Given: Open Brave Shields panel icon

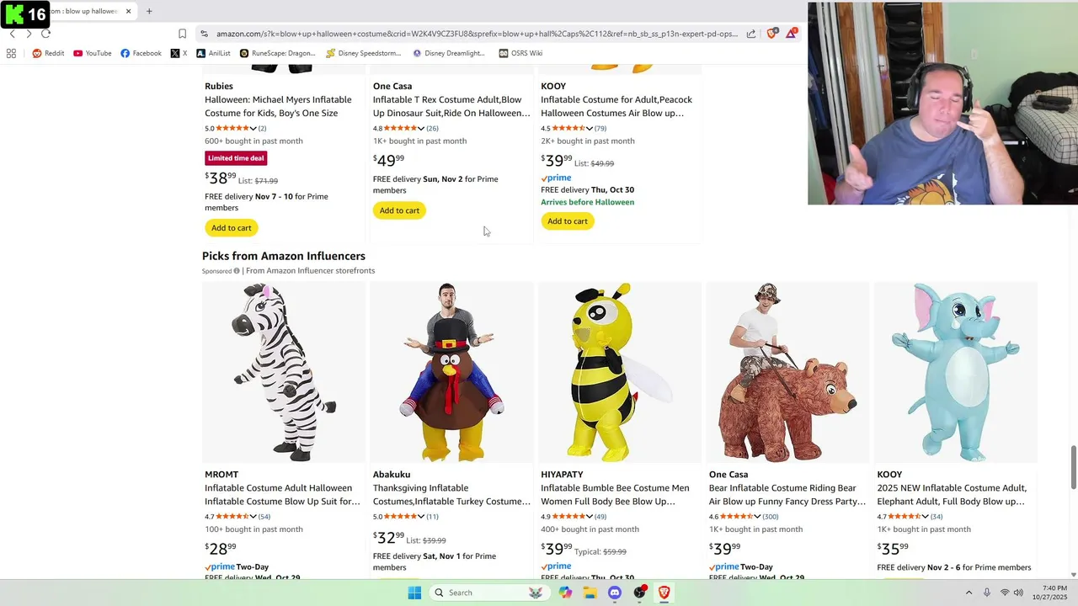Looking at the screenshot, I should coord(771,34).
